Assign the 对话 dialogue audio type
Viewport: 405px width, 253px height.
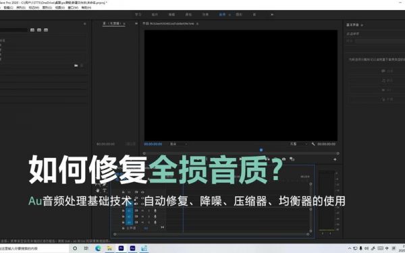click(x=387, y=71)
